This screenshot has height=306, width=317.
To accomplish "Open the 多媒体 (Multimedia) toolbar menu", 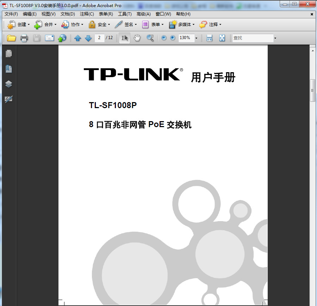I will tap(182, 25).
